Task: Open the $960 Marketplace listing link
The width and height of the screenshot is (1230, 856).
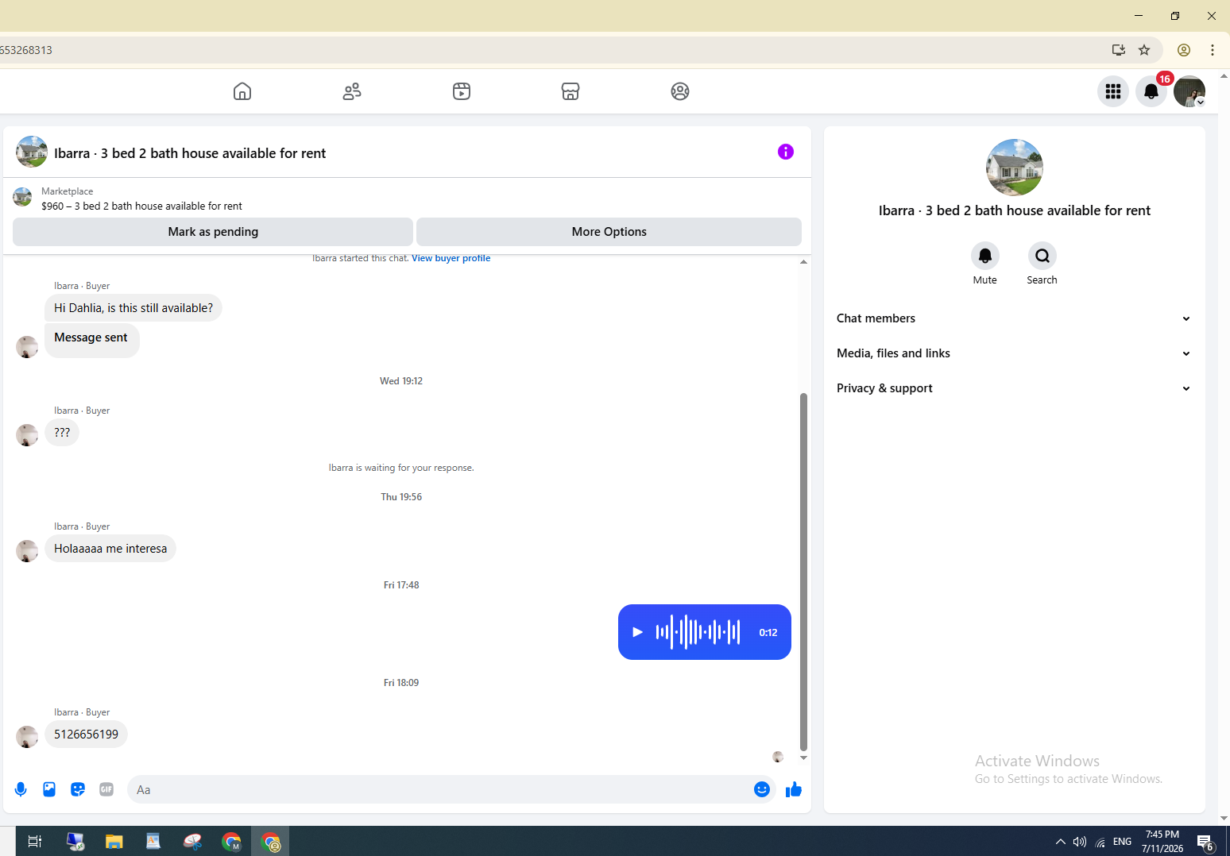Action: coord(141,206)
